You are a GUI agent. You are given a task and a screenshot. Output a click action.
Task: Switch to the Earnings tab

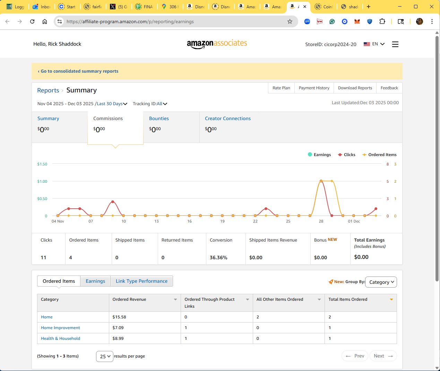coord(95,281)
